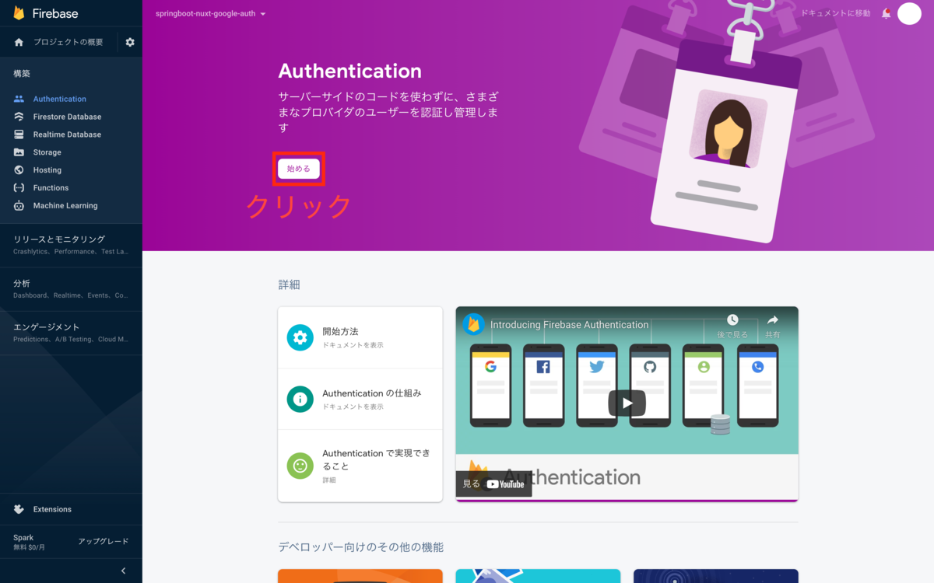Expand the リリースとモニタリング section

(x=71, y=245)
